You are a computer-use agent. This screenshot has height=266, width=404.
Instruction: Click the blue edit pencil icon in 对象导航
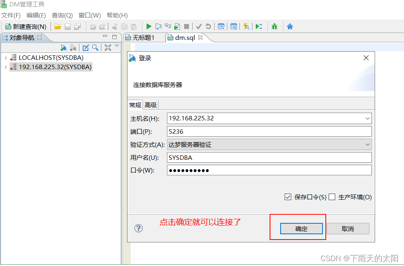click(86, 48)
